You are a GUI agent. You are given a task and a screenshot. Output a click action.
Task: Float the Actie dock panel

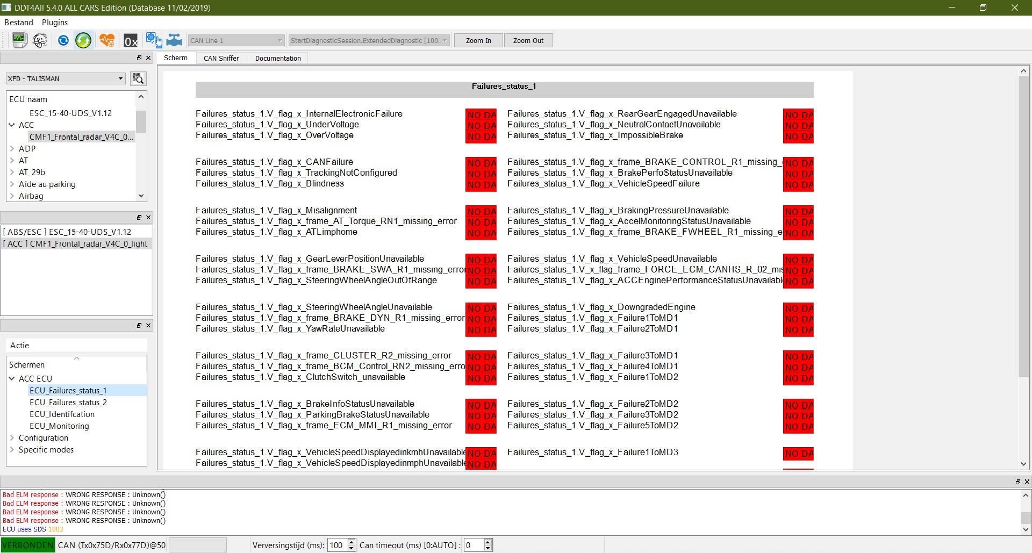pos(139,326)
